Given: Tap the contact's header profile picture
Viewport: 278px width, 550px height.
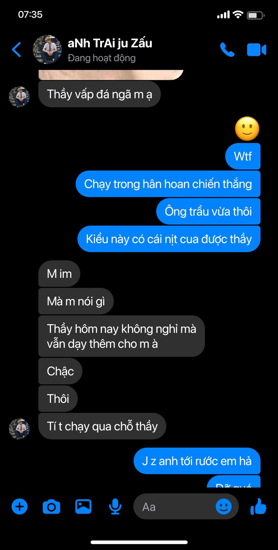Looking at the screenshot, I should [x=47, y=50].
